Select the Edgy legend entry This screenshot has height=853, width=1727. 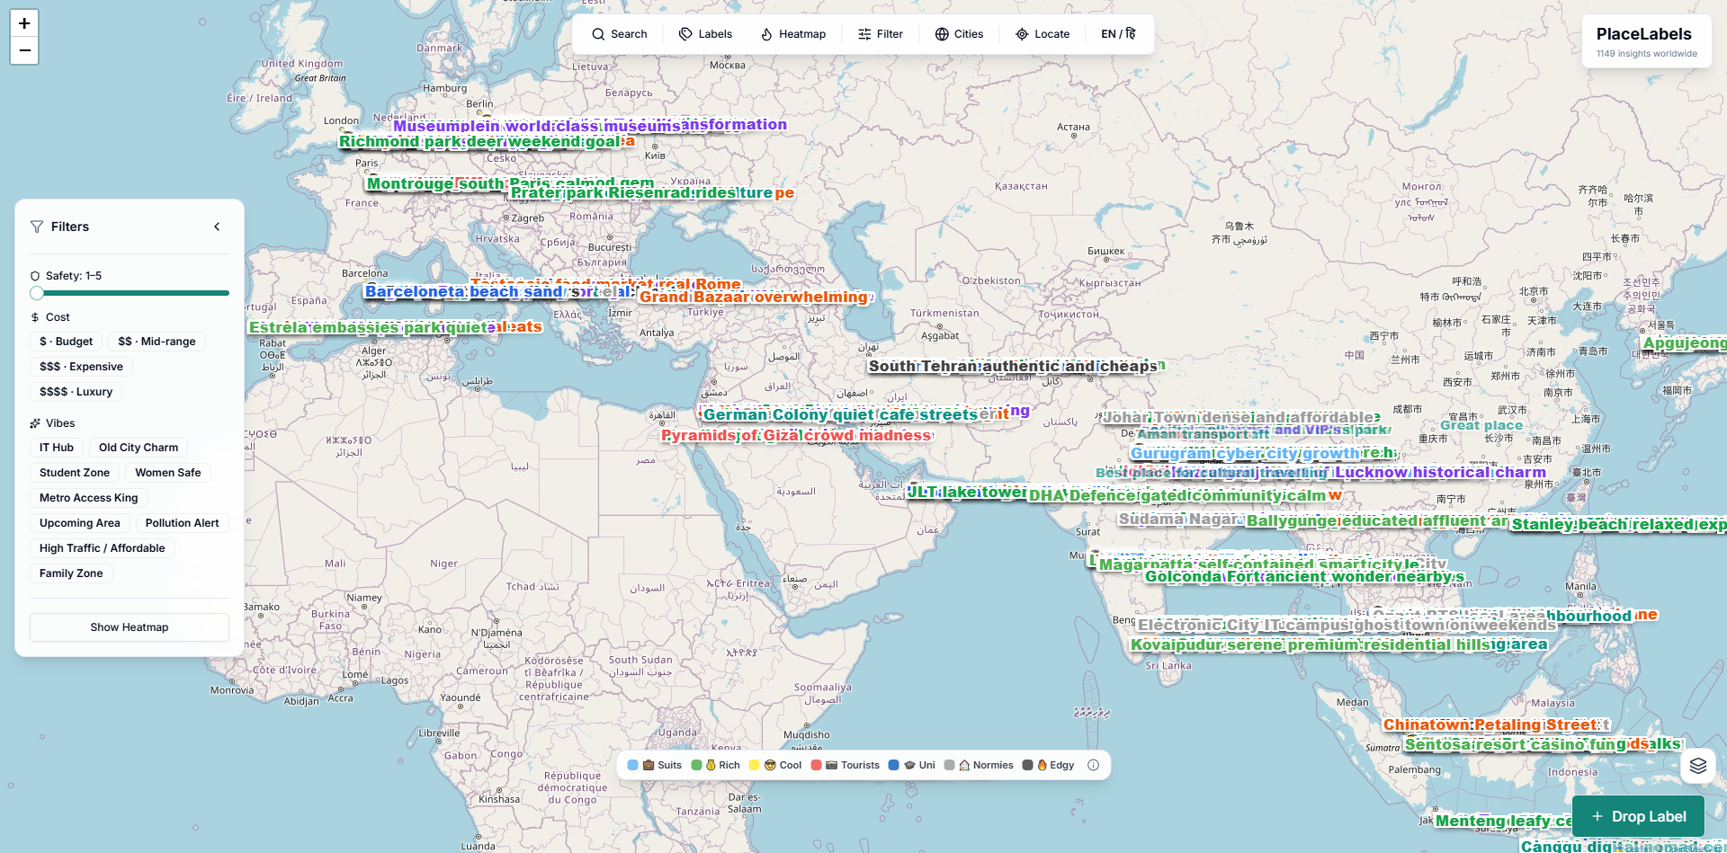click(1049, 765)
